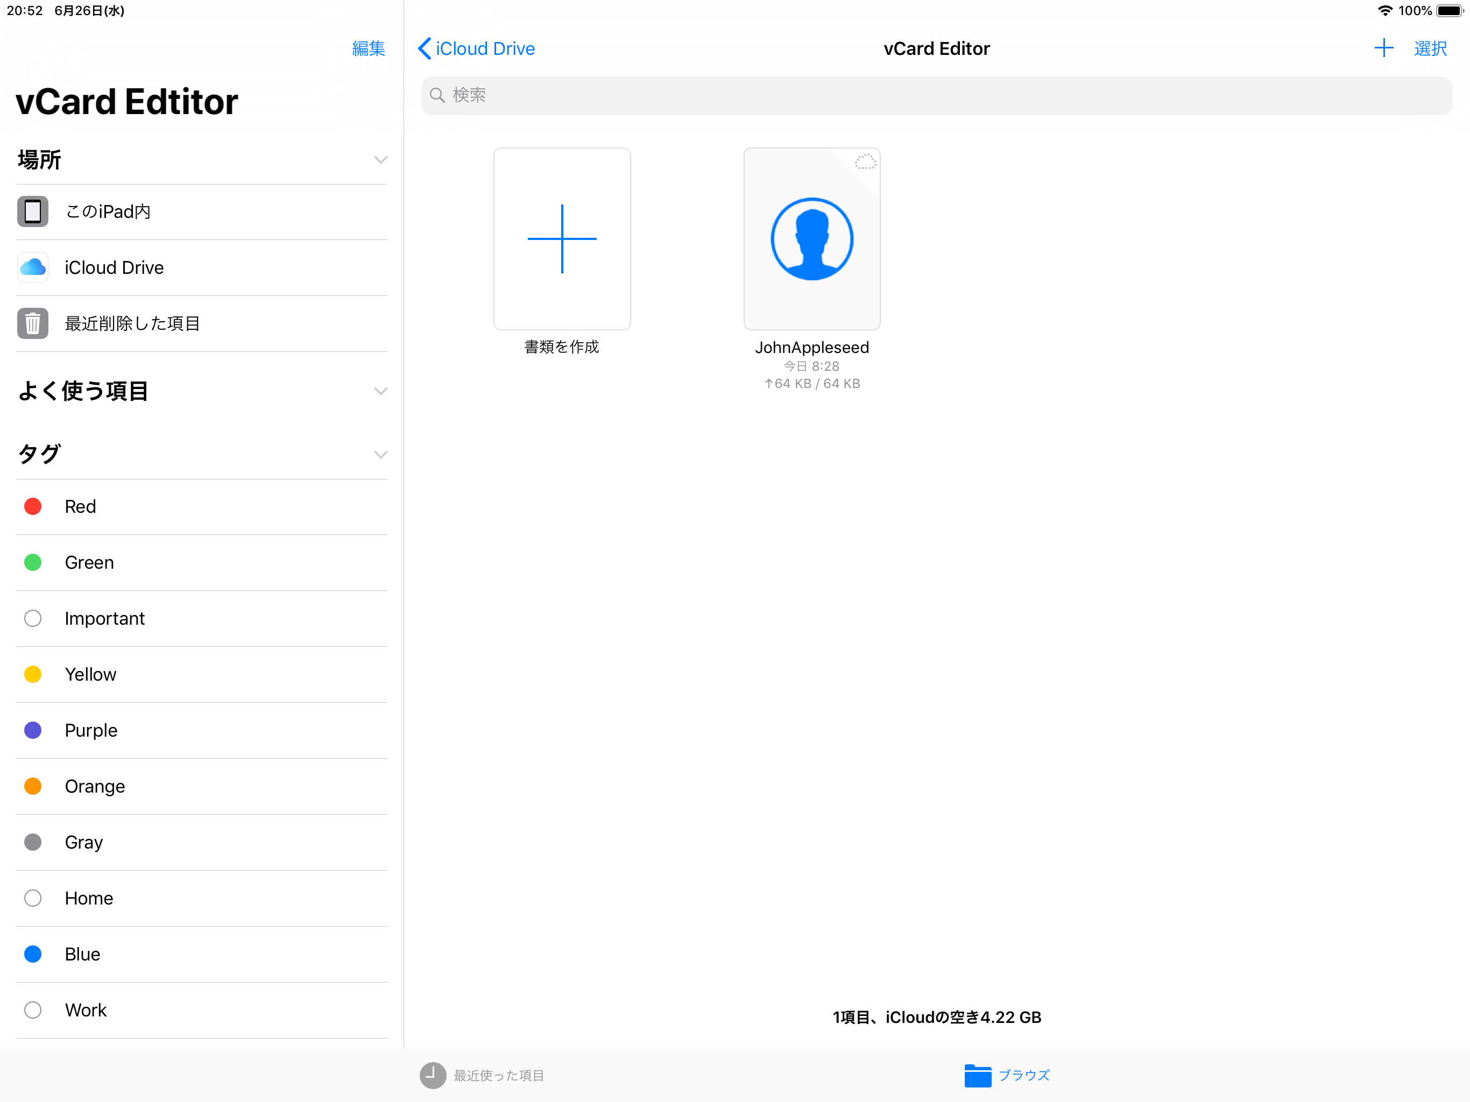Select the Work tag label
This screenshot has height=1102, width=1470.
[x=86, y=1009]
